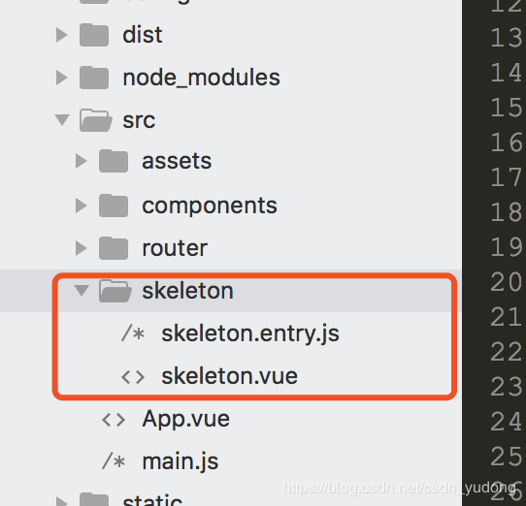526x506 pixels.
Task: Click line number 24 in gutter
Action: tap(507, 422)
